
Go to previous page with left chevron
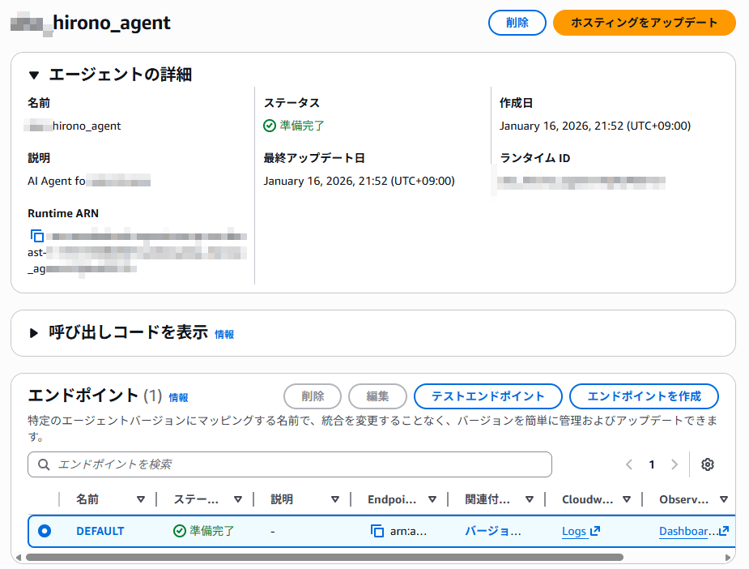point(629,464)
